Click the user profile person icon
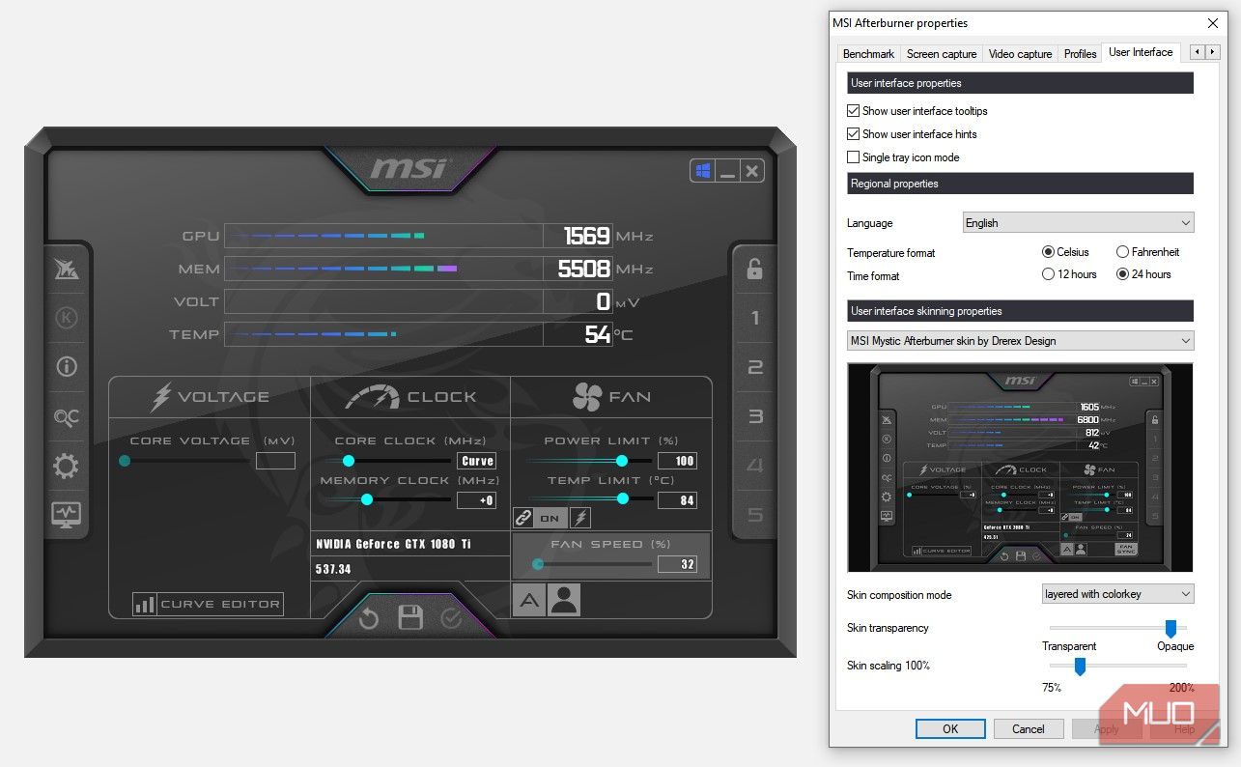 [563, 599]
